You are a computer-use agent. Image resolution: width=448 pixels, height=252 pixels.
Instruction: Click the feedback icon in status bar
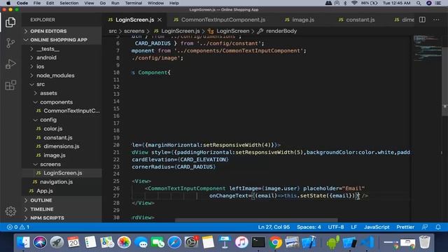point(425,227)
